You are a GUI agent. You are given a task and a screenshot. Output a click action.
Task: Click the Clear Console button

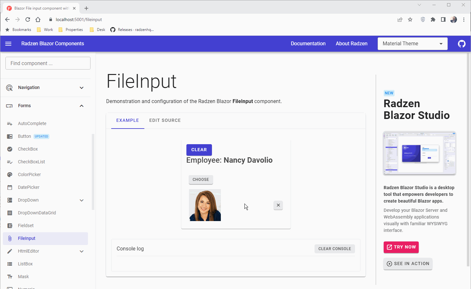[335, 249]
